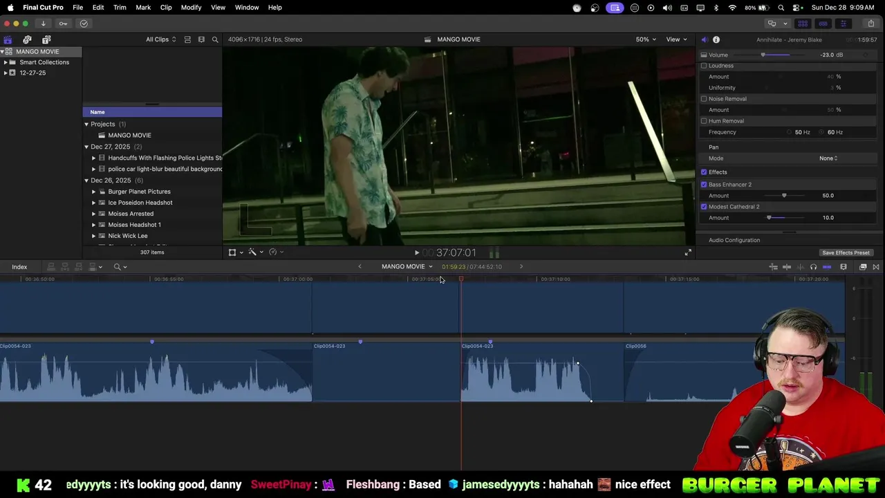Open the Import Media arrow button

coord(43,24)
